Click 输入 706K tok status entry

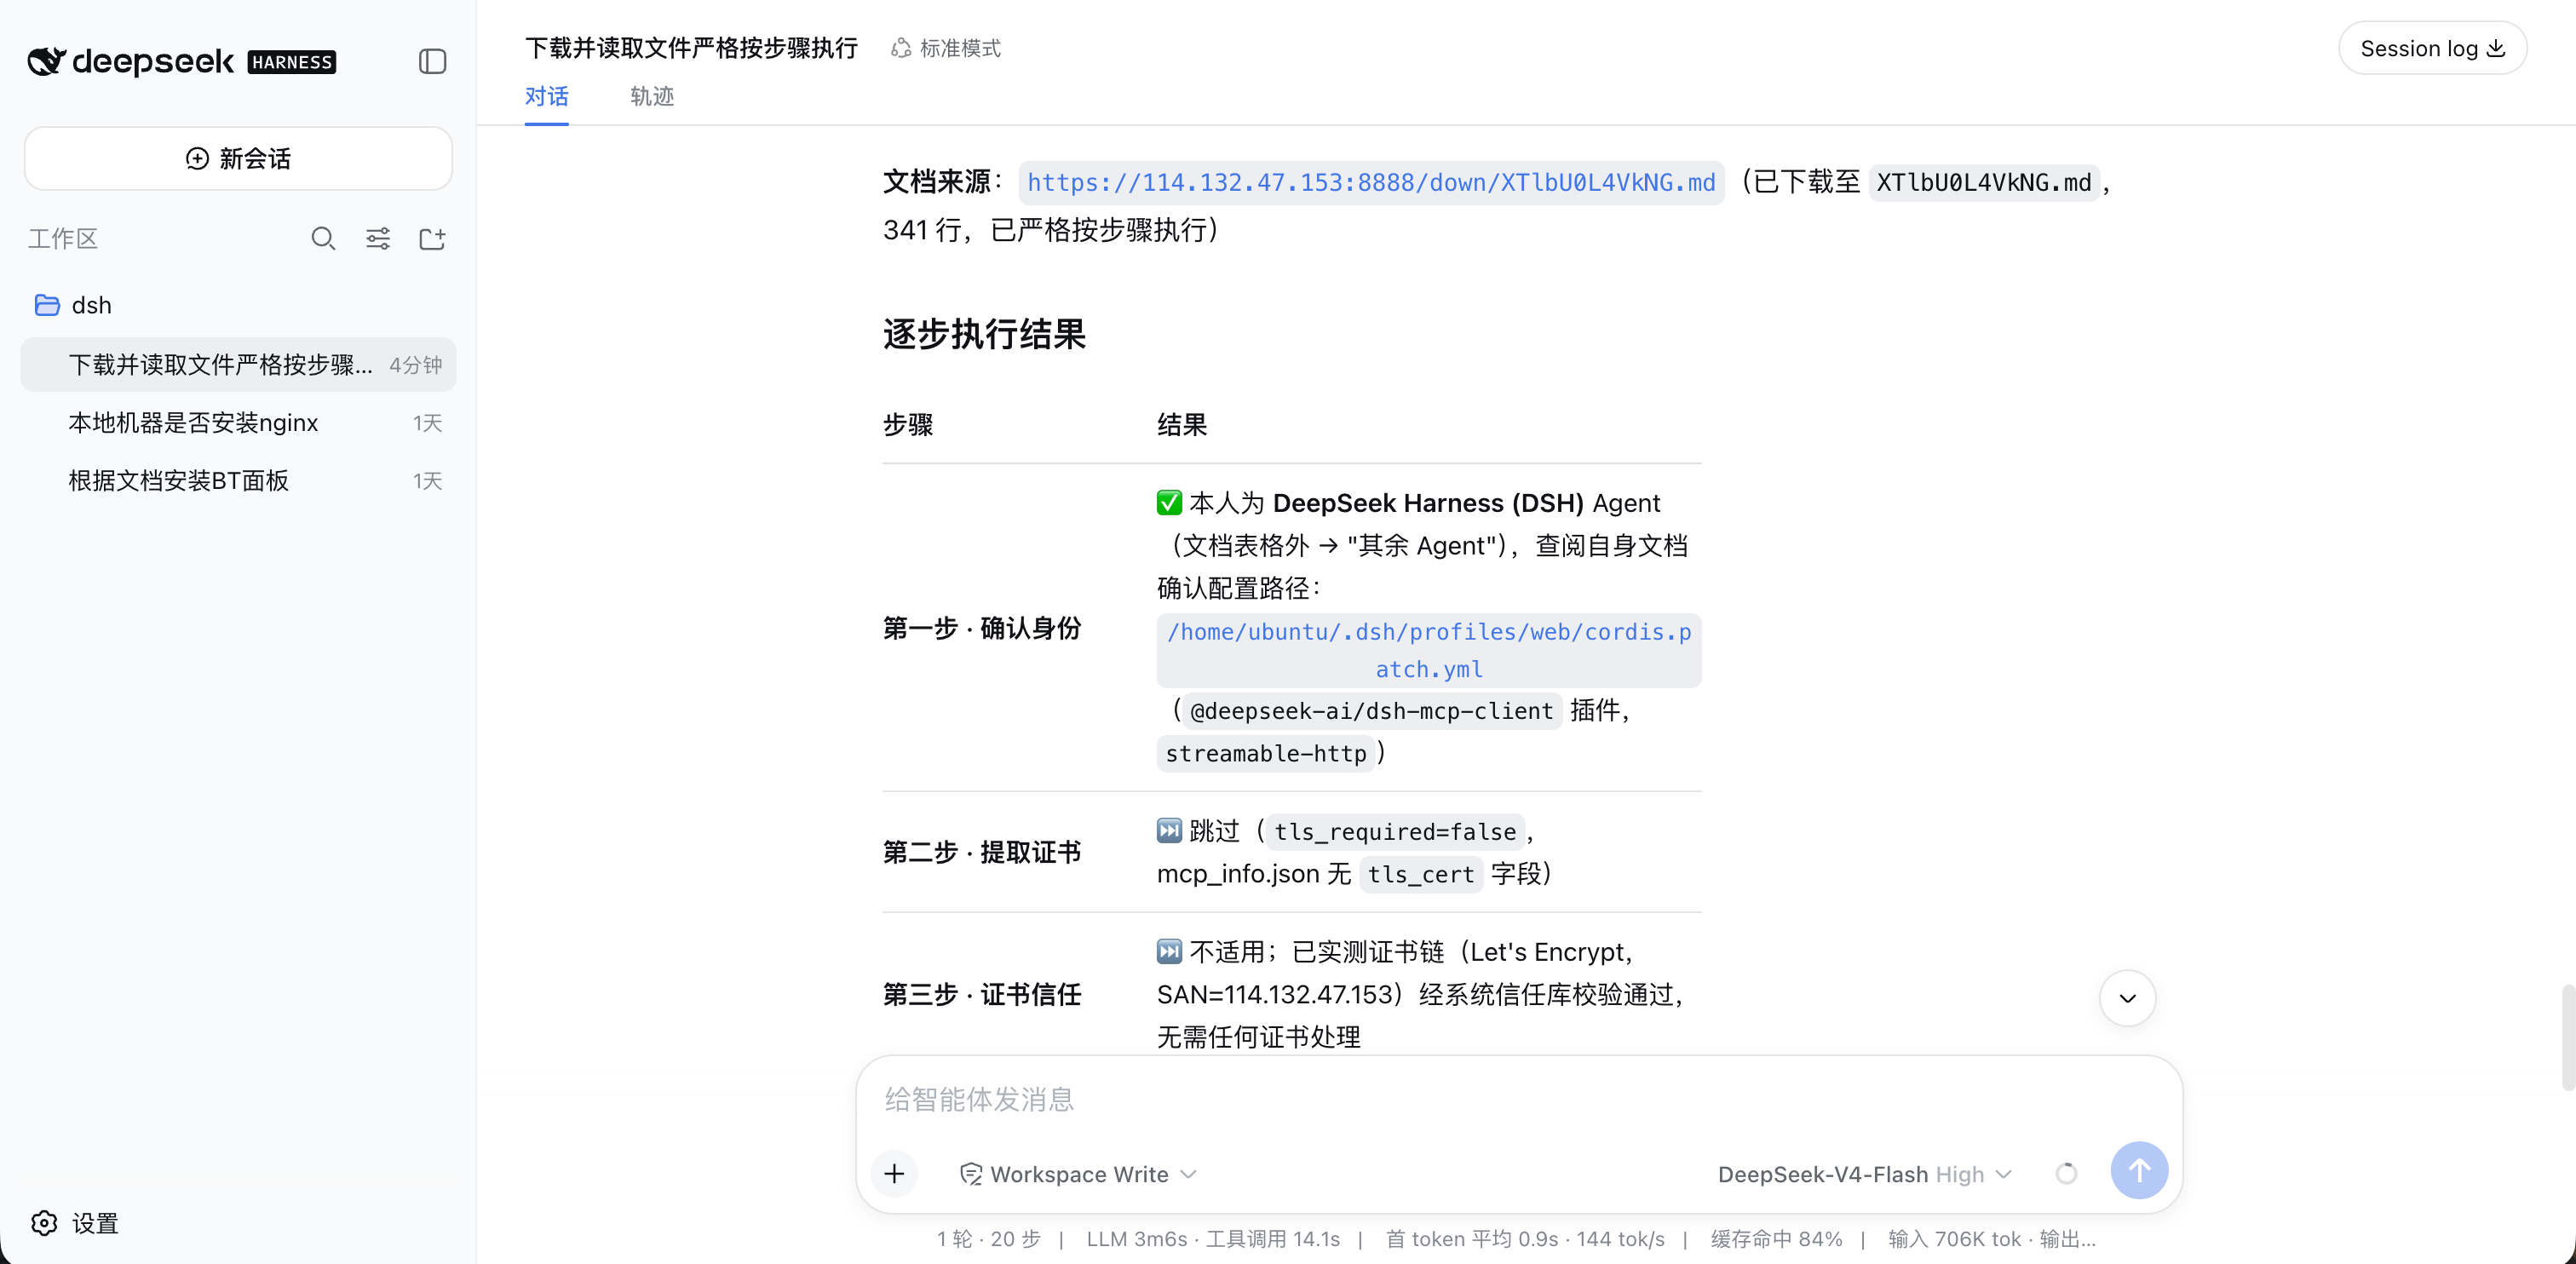click(x=1991, y=1239)
